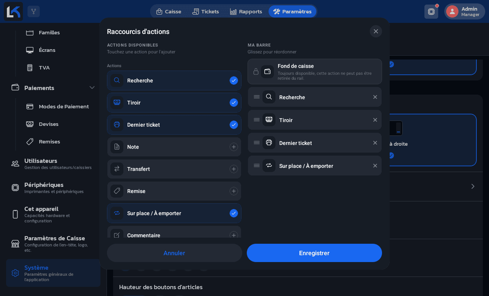This screenshot has height=296, width=489.
Task: Select the Système section
Action: [x=53, y=273]
